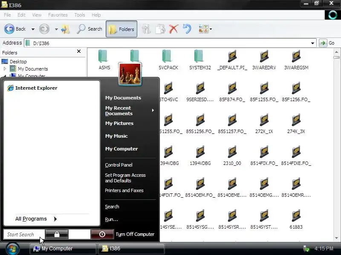
Task: Toggle the Folders pane button
Action: tap(121, 29)
